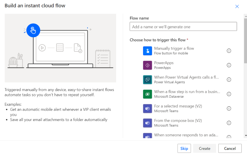Click the scrollbar up arrow
The height and width of the screenshot is (156, 247).
pos(246,16)
